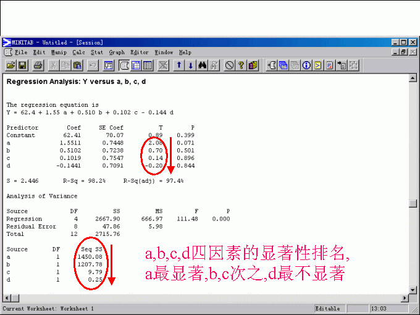This screenshot has height=315, width=420.
Task: Open the Editor menu
Action: [140, 52]
